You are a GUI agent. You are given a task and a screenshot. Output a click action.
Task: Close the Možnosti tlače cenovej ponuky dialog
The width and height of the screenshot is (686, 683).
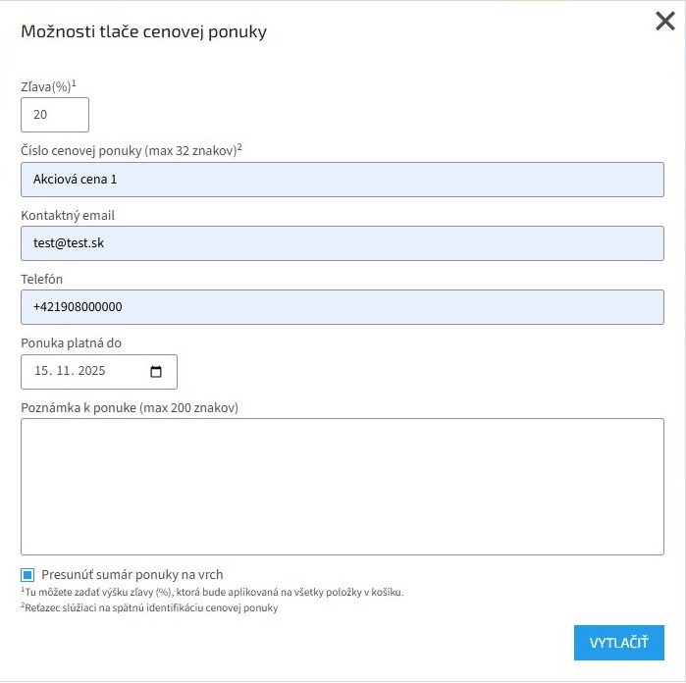(x=664, y=23)
